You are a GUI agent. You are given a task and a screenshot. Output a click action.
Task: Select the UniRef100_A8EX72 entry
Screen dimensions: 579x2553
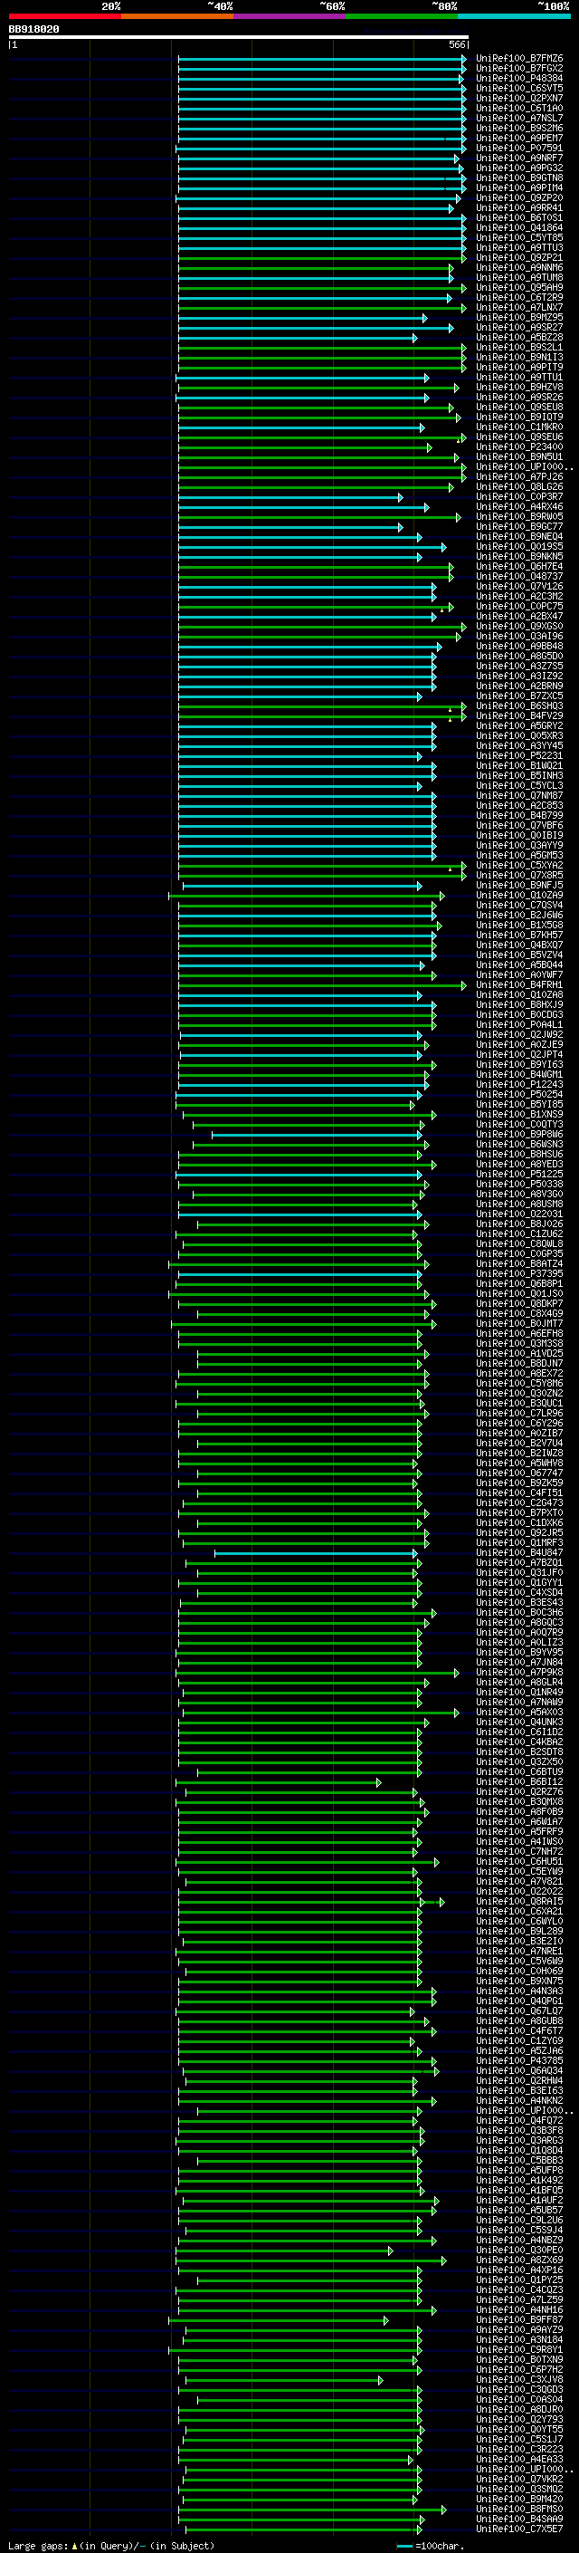[x=519, y=1374]
